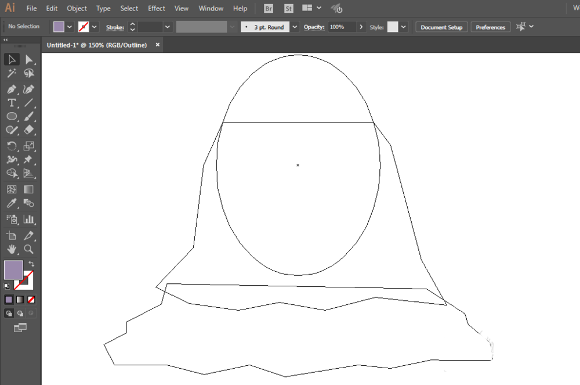Select the Direct Selection tool
The width and height of the screenshot is (580, 385).
coord(28,60)
